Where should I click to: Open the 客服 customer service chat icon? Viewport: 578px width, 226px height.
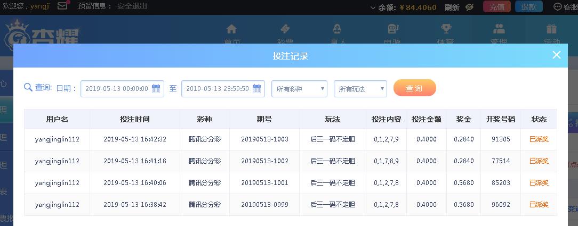(x=558, y=7)
